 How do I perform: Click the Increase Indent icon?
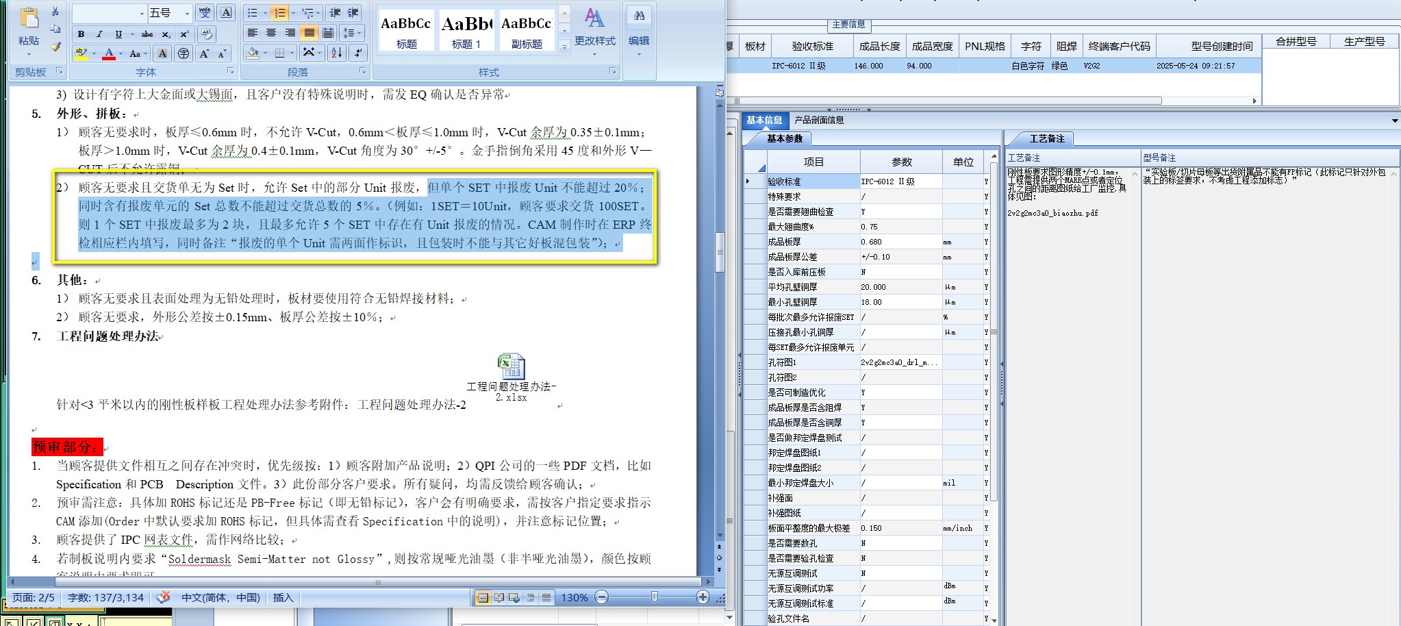click(353, 13)
